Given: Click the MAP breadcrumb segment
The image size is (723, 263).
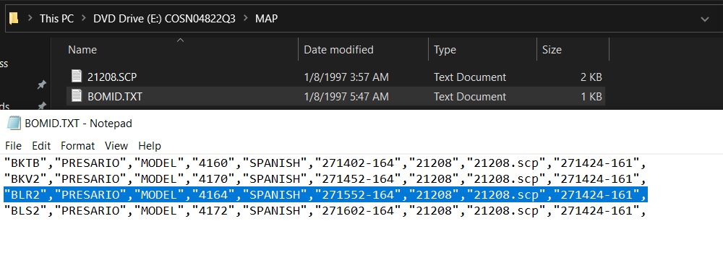Looking at the screenshot, I should pyautogui.click(x=267, y=18).
